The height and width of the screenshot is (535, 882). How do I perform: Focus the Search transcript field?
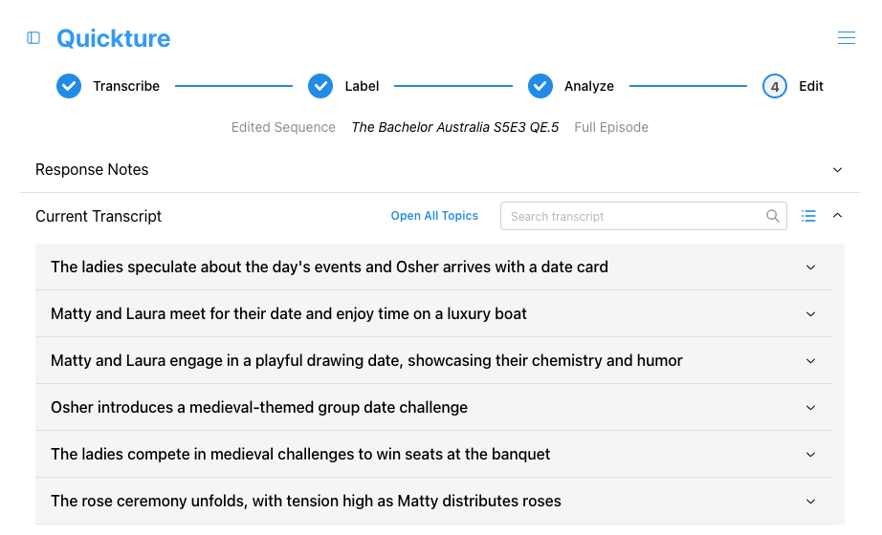644,216
